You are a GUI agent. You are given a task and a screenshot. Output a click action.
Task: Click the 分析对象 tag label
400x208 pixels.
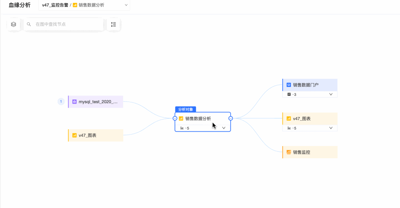coord(186,109)
